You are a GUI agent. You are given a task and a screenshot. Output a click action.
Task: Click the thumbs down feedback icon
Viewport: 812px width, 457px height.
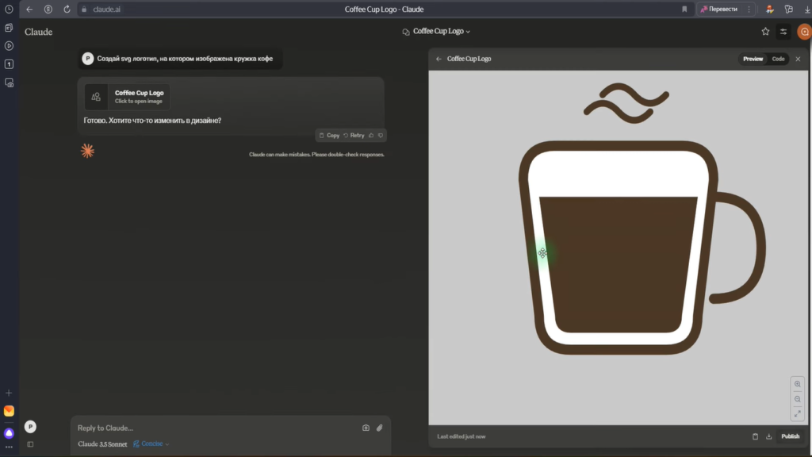click(381, 136)
